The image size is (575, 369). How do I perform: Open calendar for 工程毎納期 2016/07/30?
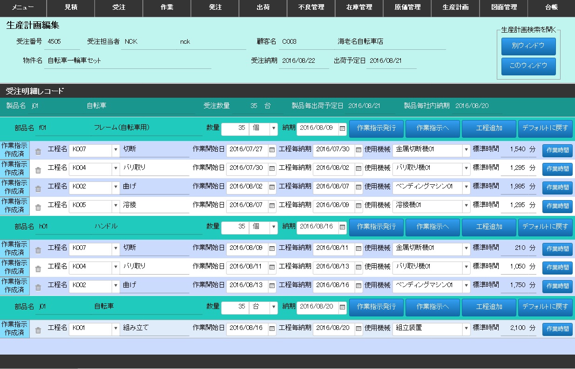(x=359, y=150)
